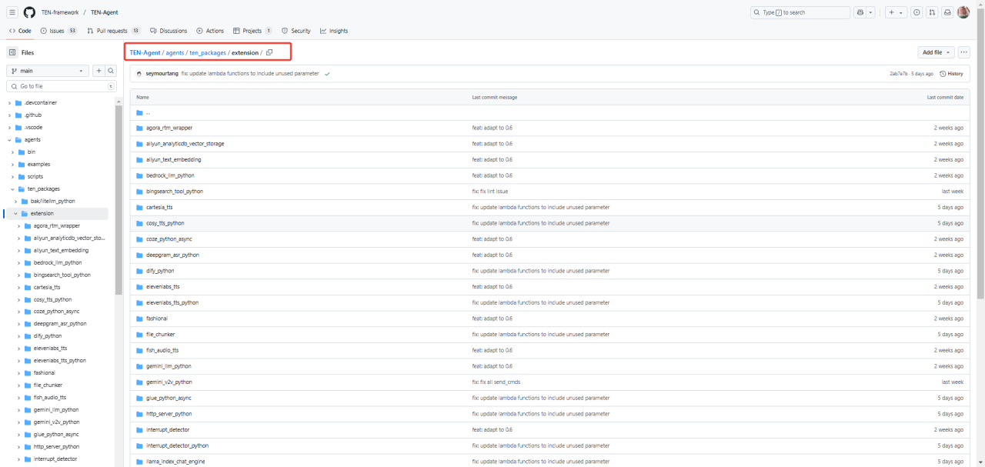The image size is (985, 467).
Task: Click the Go to file input field
Action: click(61, 86)
